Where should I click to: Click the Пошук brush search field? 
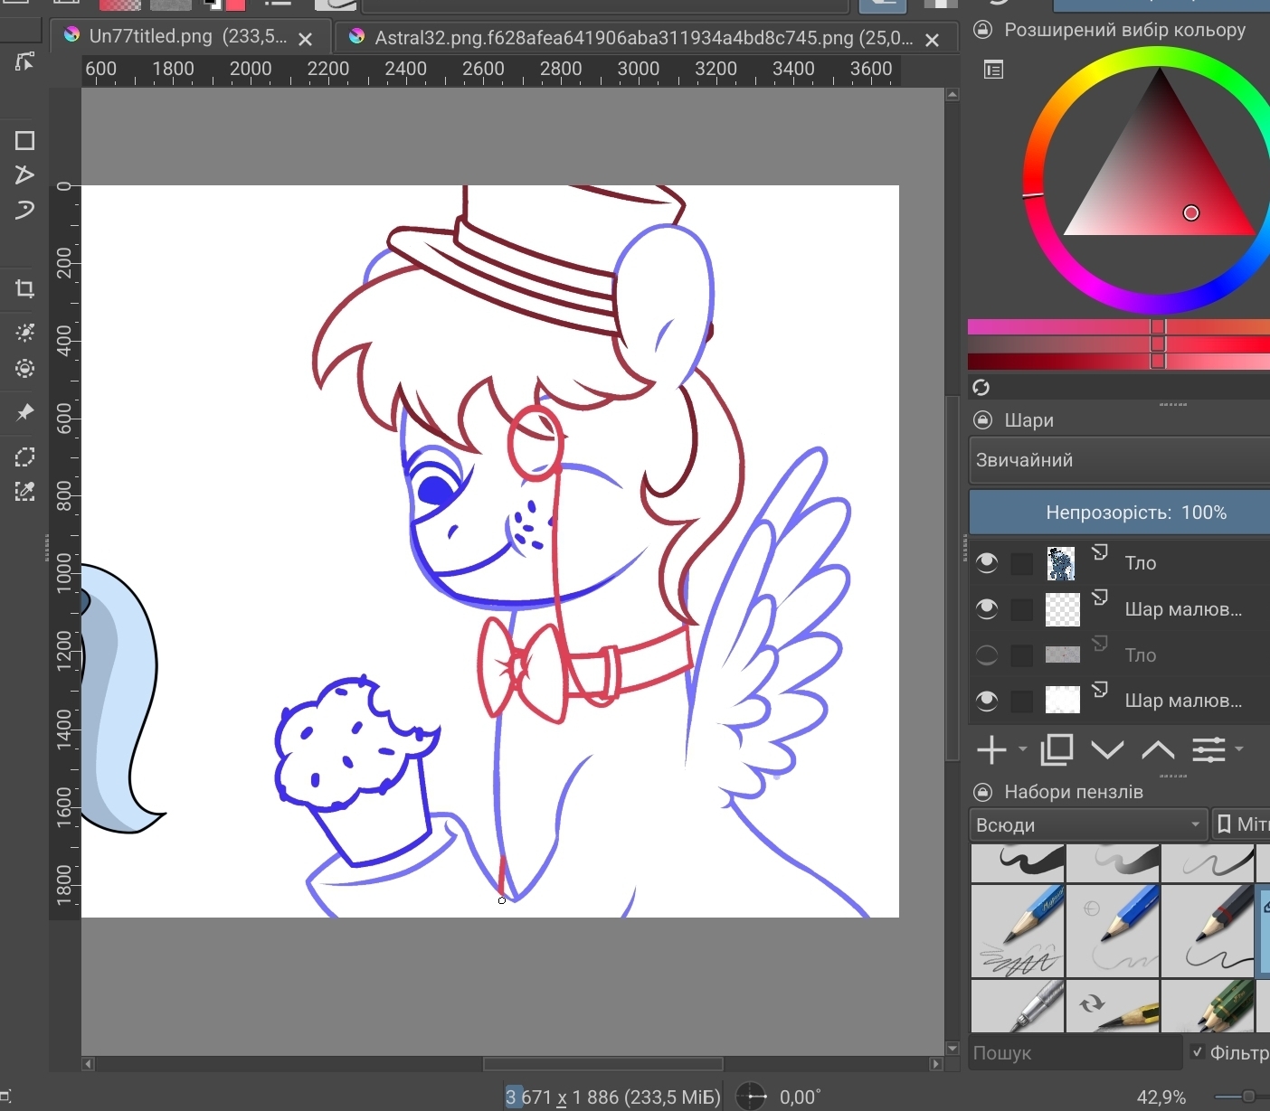(1076, 1052)
